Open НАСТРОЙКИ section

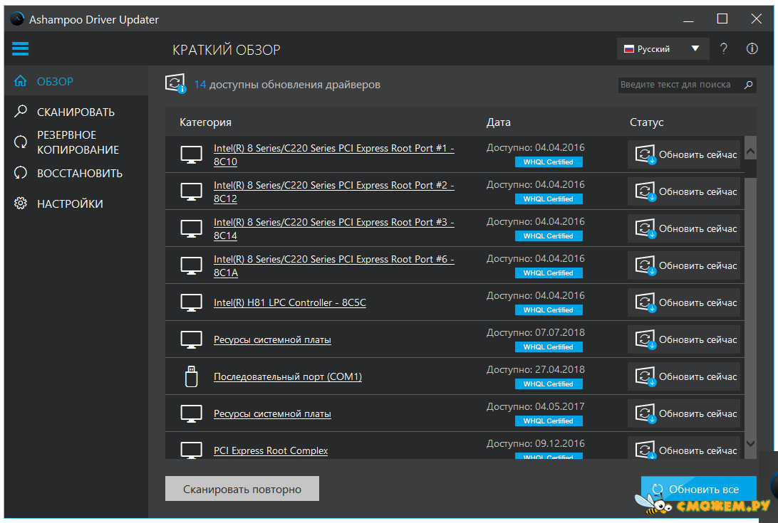(x=70, y=204)
